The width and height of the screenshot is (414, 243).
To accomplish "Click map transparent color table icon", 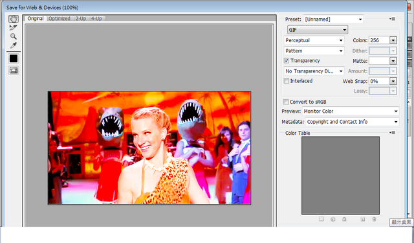I will [x=321, y=219].
